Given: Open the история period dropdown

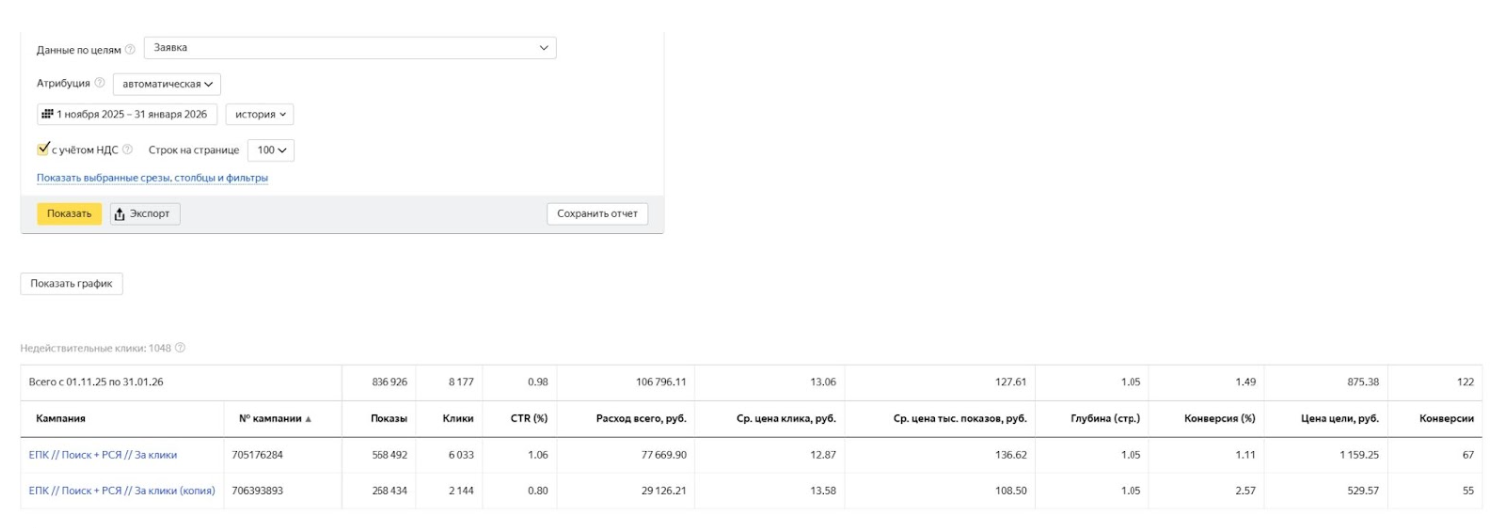Looking at the screenshot, I should 259,114.
